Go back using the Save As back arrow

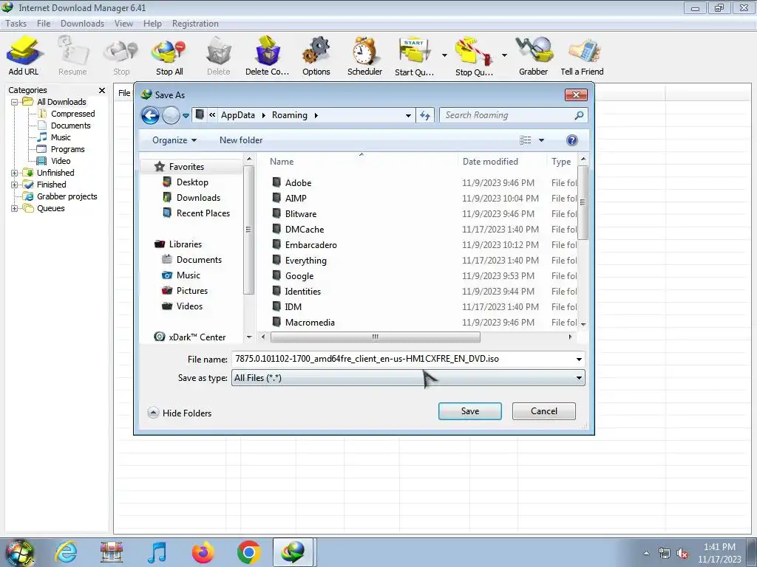pos(151,115)
